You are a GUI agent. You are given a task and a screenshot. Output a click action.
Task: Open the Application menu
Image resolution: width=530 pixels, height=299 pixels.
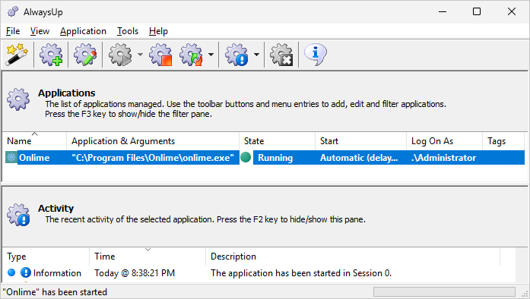coord(83,31)
